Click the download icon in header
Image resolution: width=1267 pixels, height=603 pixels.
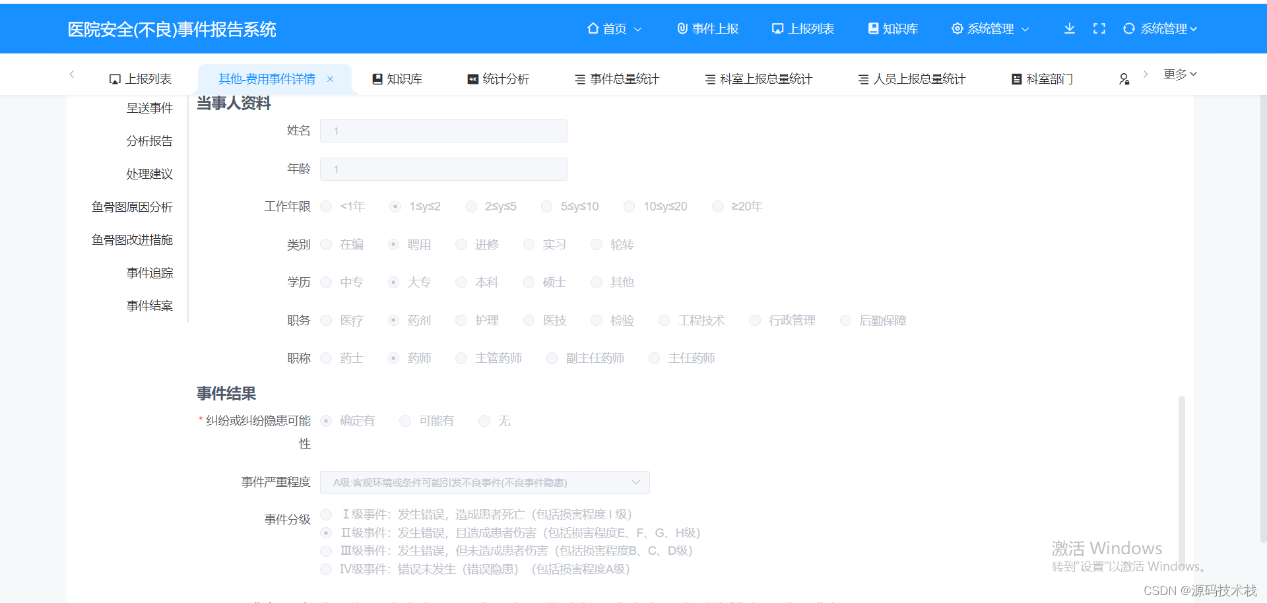click(1070, 28)
